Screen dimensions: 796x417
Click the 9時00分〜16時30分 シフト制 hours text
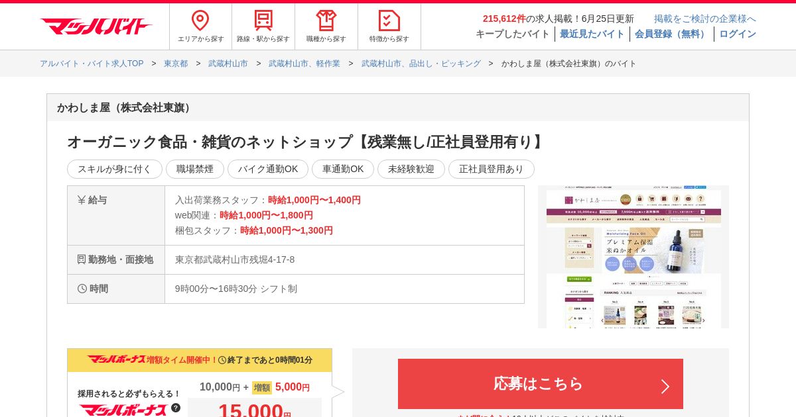(236, 289)
